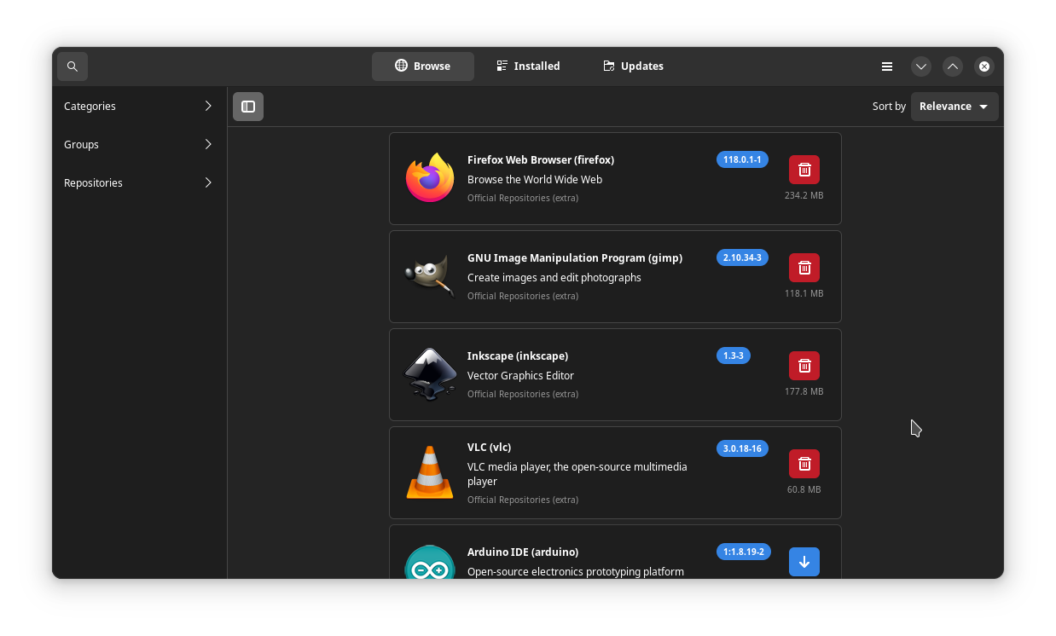1056x636 pixels.
Task: Maximize the window with the up-chevron button
Action: click(x=953, y=66)
